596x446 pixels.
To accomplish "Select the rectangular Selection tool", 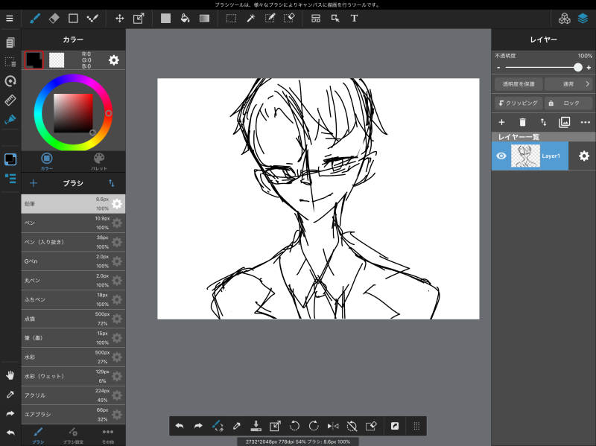I will tap(231, 18).
